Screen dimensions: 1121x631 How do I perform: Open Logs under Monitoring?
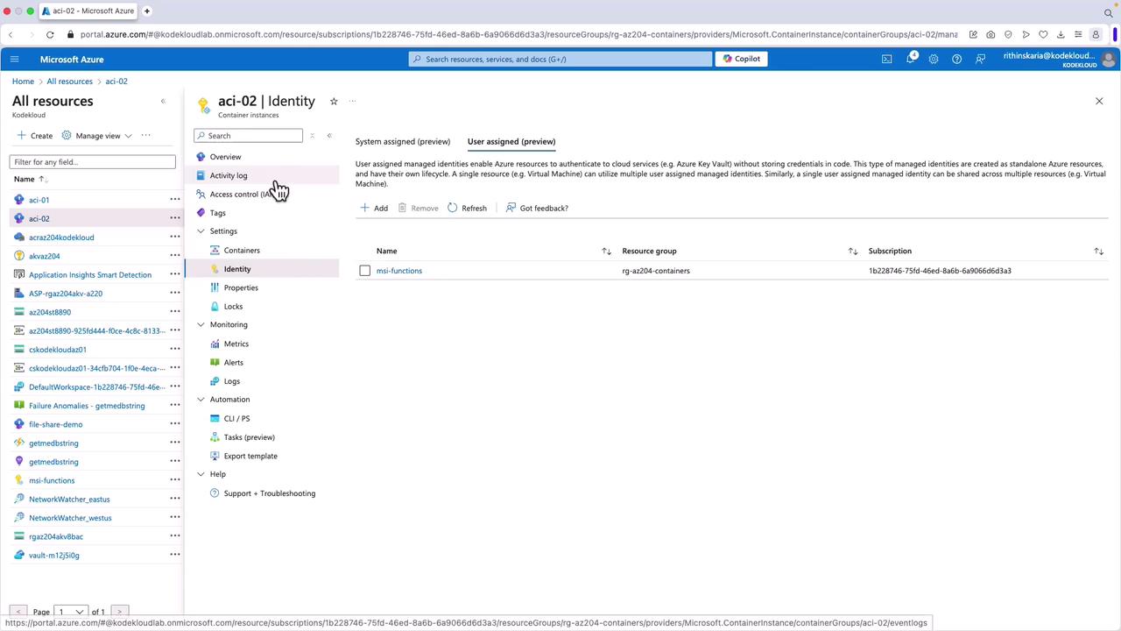[x=232, y=381]
